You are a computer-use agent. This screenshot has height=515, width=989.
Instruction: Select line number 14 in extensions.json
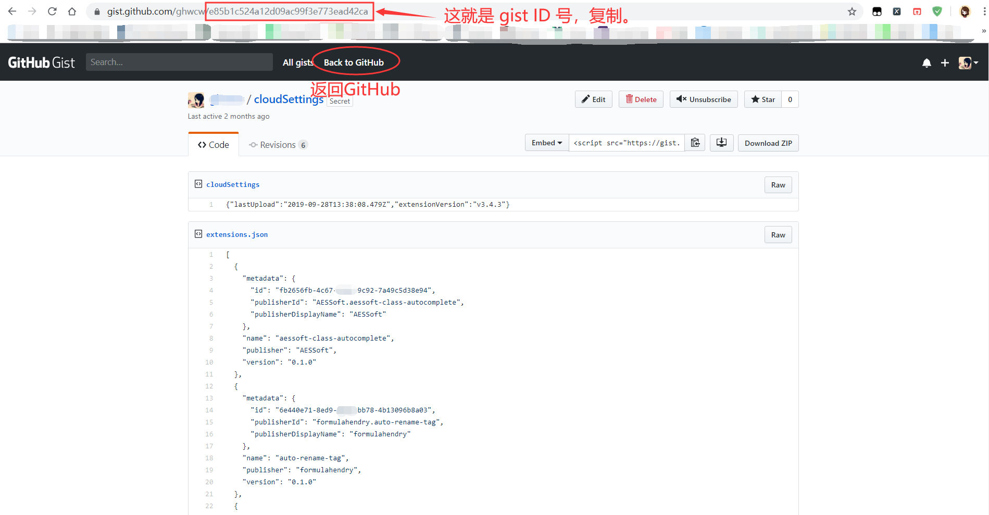point(209,410)
